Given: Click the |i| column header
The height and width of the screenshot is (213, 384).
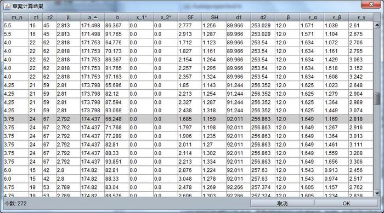Looking at the screenshot, I should [x=69, y=18].
